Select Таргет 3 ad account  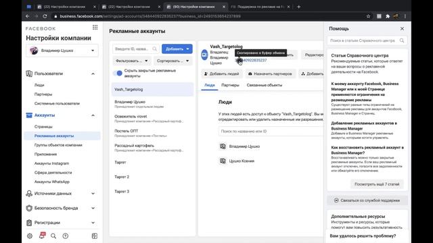point(152,192)
